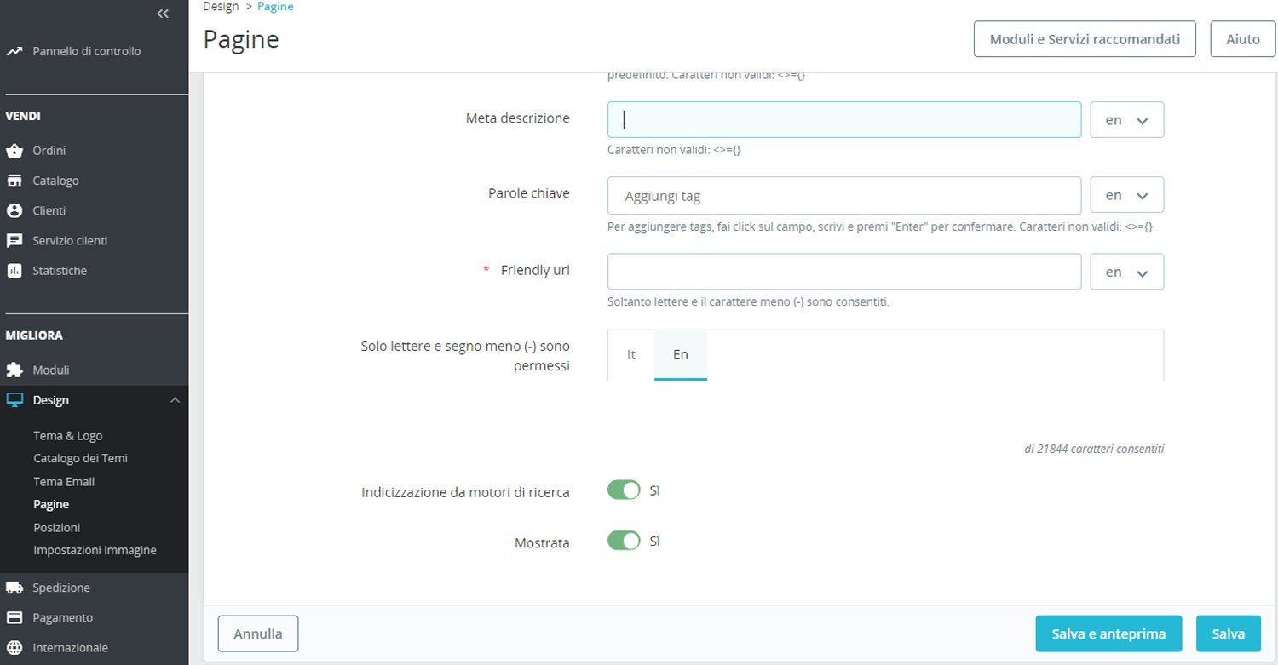
Task: Focus the Meta descrizione input field
Action: tap(844, 120)
